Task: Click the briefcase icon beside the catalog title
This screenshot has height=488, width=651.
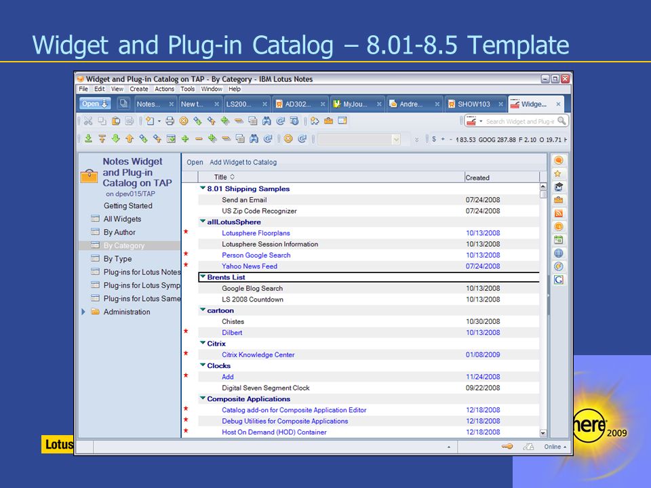Action: tap(89, 176)
